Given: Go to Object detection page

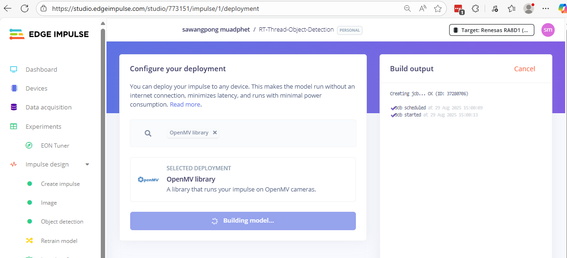Looking at the screenshot, I should (62, 222).
